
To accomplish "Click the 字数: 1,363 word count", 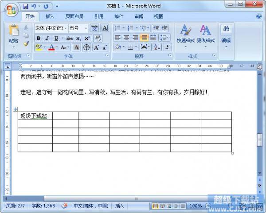I will 43,206.
